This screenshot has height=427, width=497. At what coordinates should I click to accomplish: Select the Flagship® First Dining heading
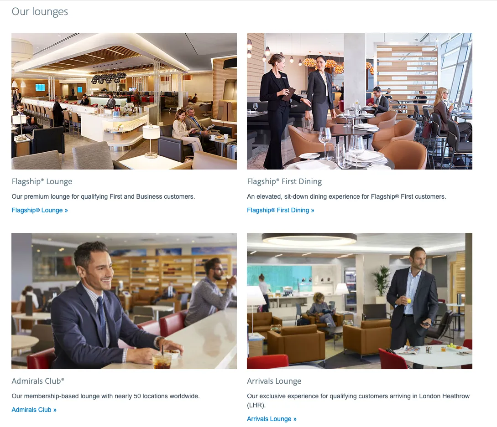284,181
